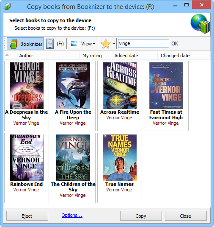Select A Deepness in the Sky cover

coord(27,86)
